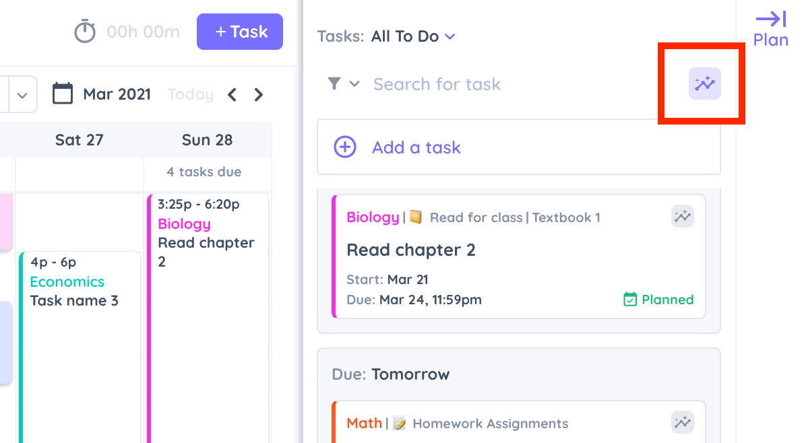
Task: Collapse the Plan panel via arrow icon
Action: coord(771,20)
